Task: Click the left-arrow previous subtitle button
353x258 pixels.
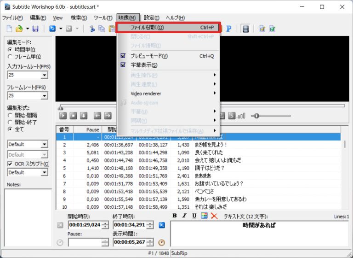Action: (x=97, y=116)
